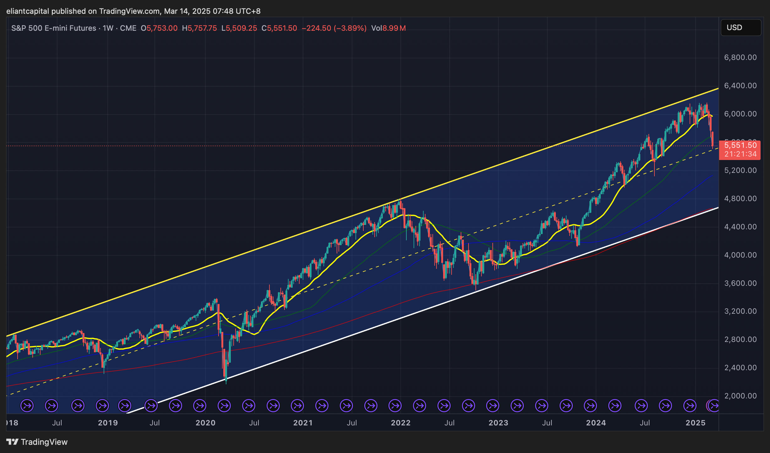Open the contract-switch marker nearest 2020 label

coord(200,406)
